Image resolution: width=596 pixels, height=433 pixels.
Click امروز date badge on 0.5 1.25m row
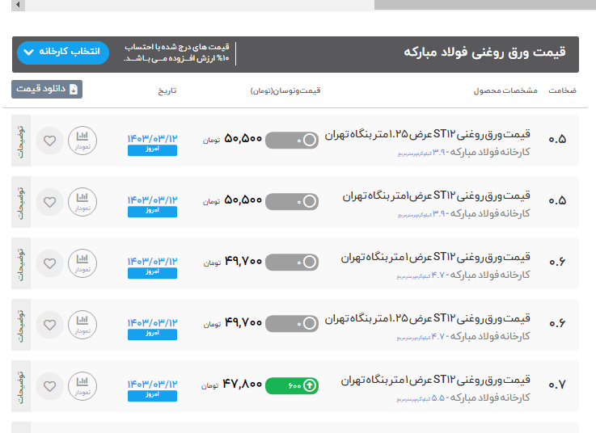[152, 150]
